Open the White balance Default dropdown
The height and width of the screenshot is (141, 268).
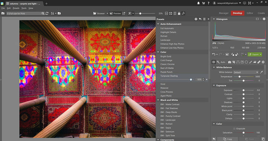pos(246,72)
